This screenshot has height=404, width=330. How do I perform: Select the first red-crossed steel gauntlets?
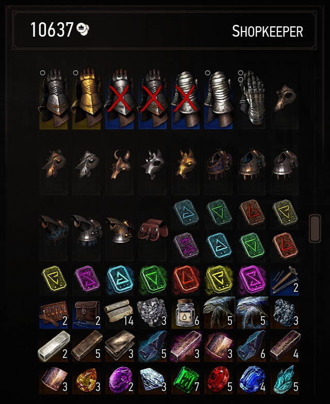119,99
